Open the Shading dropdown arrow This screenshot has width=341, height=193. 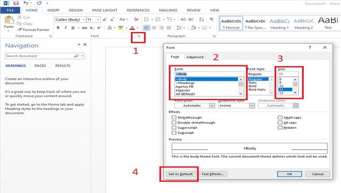[198, 28]
